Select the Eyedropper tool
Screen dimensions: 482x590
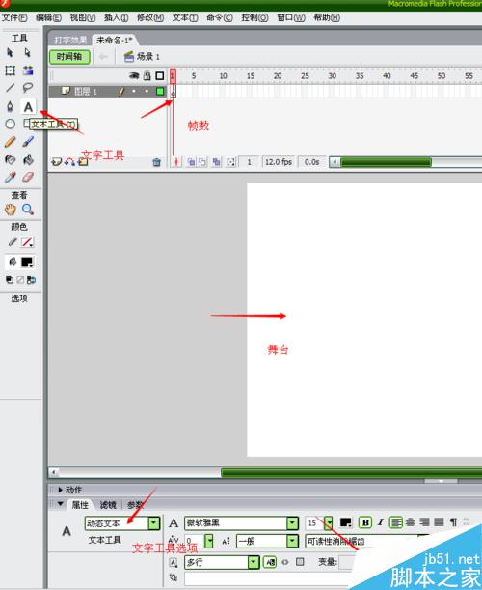(10, 178)
